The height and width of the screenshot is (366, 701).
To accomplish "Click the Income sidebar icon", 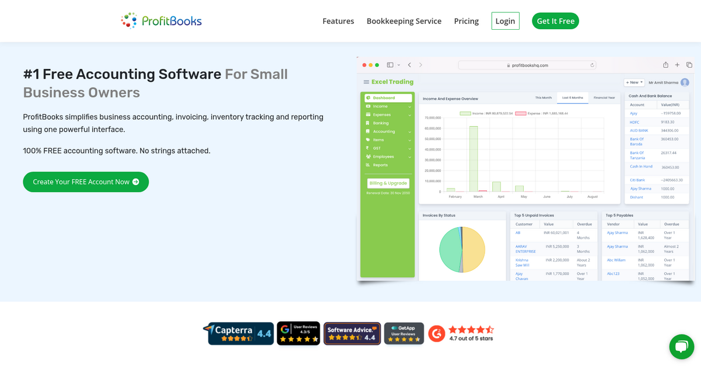I will (368, 106).
